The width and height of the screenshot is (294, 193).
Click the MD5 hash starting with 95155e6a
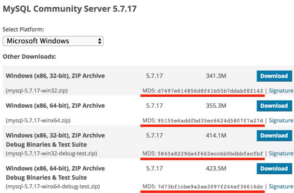pyautogui.click(x=210, y=120)
